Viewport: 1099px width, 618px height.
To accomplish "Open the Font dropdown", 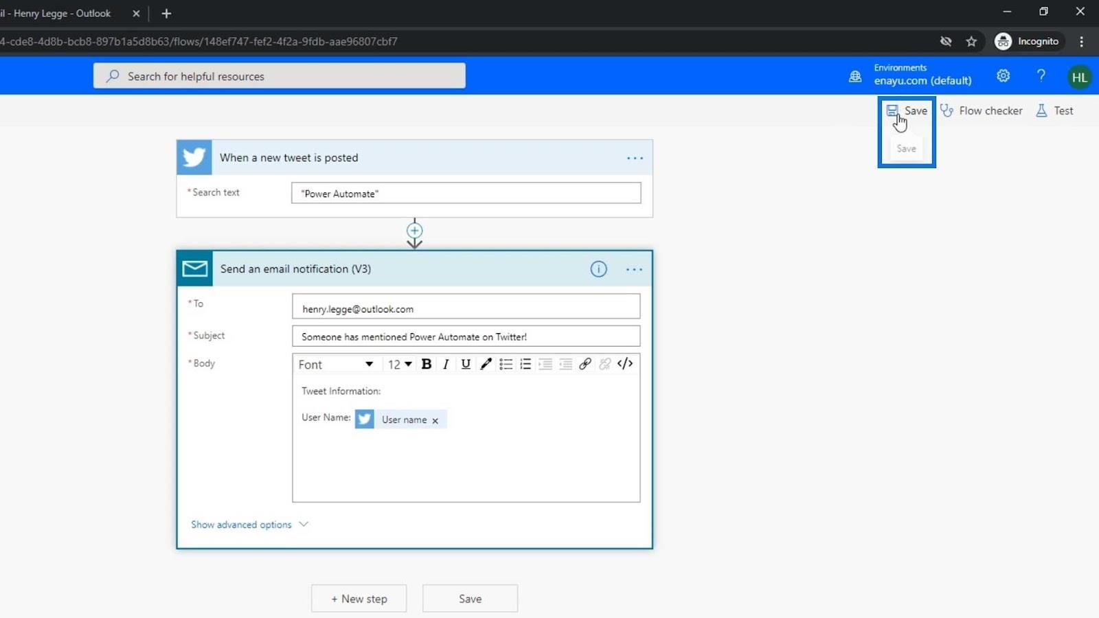I will click(336, 365).
